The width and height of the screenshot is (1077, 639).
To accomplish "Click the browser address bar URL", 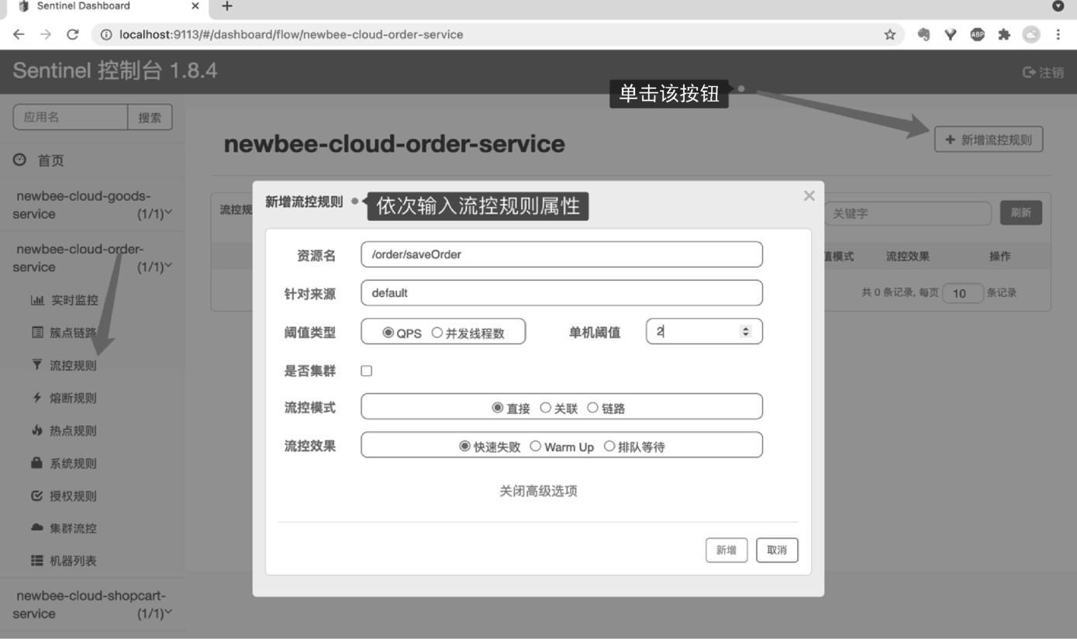I will click(x=292, y=34).
